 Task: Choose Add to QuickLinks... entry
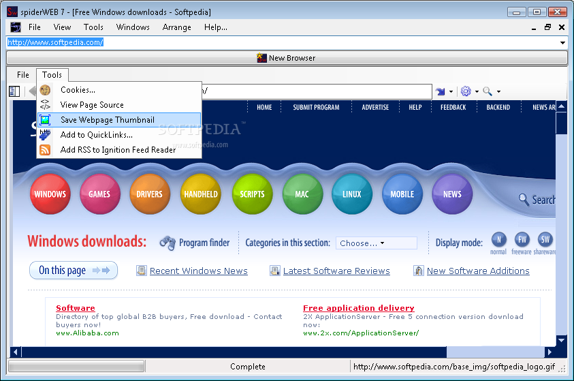(x=119, y=135)
